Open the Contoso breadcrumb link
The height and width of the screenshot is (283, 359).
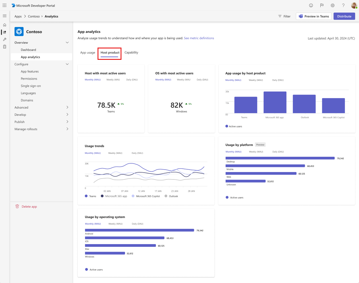coord(34,16)
